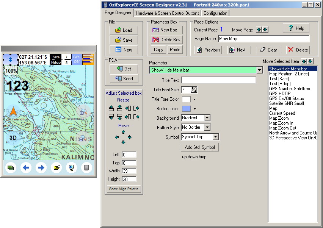
Task: Switch to Page Designer tab
Action: (118, 12)
